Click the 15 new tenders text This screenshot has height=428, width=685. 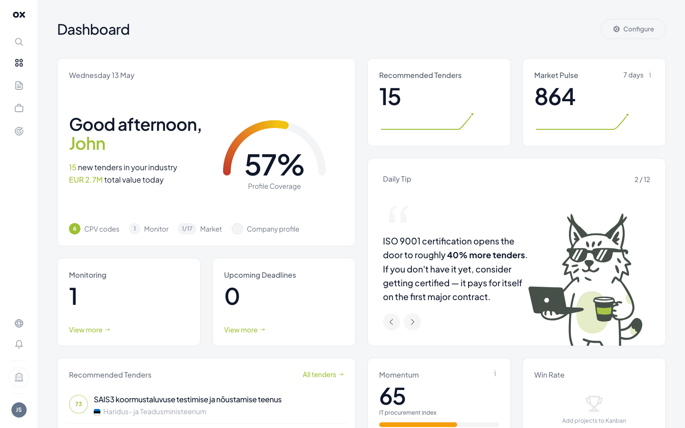123,167
